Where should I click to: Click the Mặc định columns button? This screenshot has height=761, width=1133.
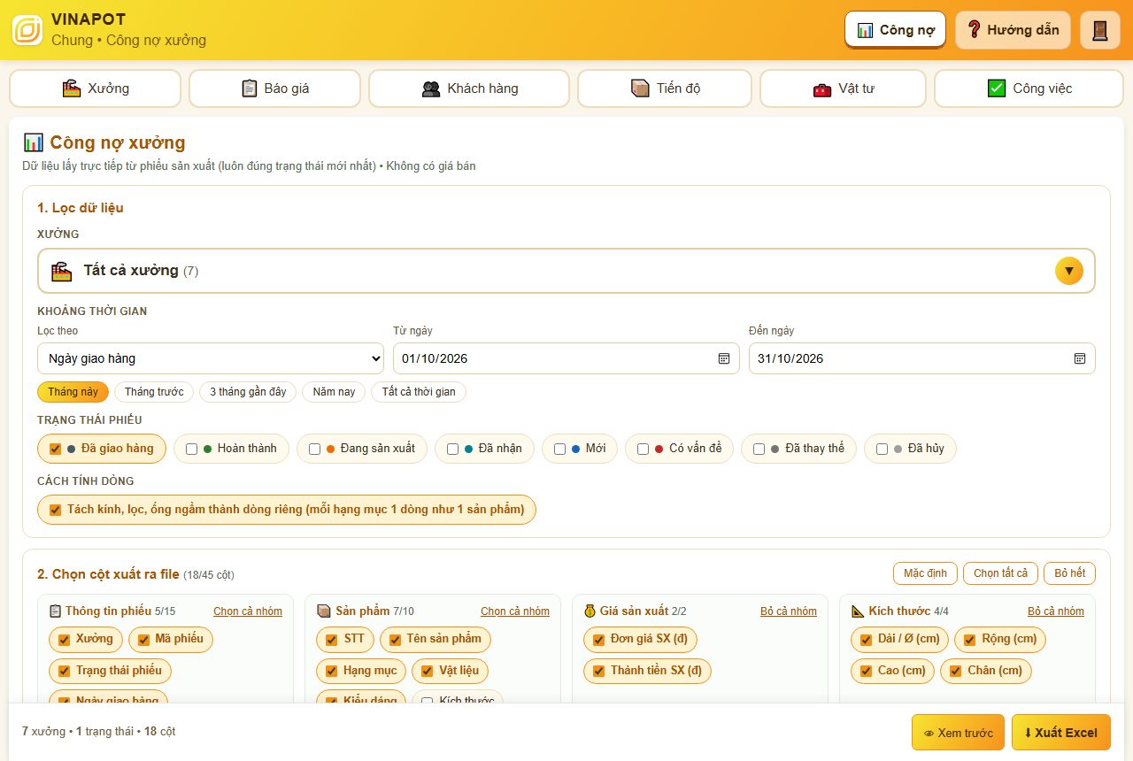pos(925,573)
